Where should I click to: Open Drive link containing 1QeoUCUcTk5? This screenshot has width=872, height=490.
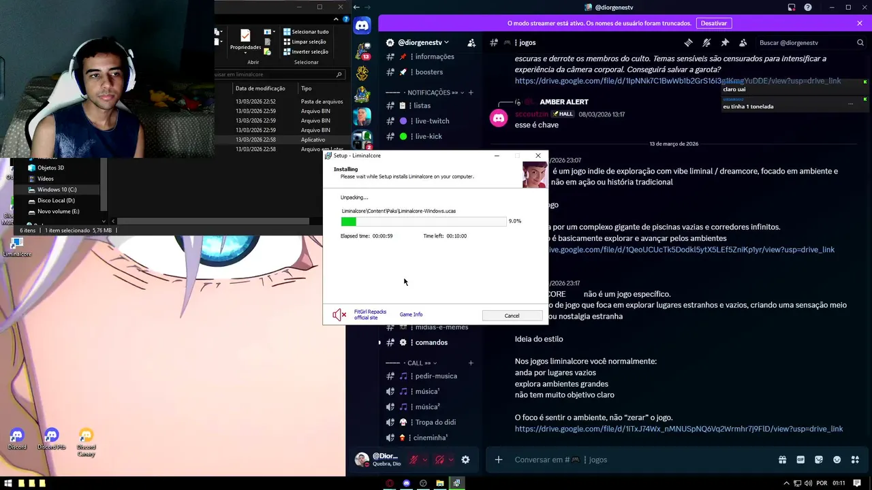click(x=692, y=250)
